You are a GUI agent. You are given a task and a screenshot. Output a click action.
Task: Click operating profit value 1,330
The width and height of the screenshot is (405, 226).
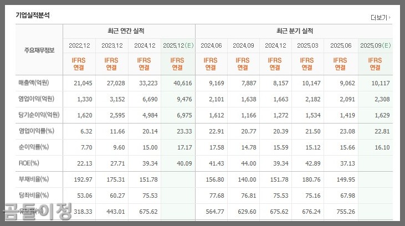pyautogui.click(x=85, y=99)
